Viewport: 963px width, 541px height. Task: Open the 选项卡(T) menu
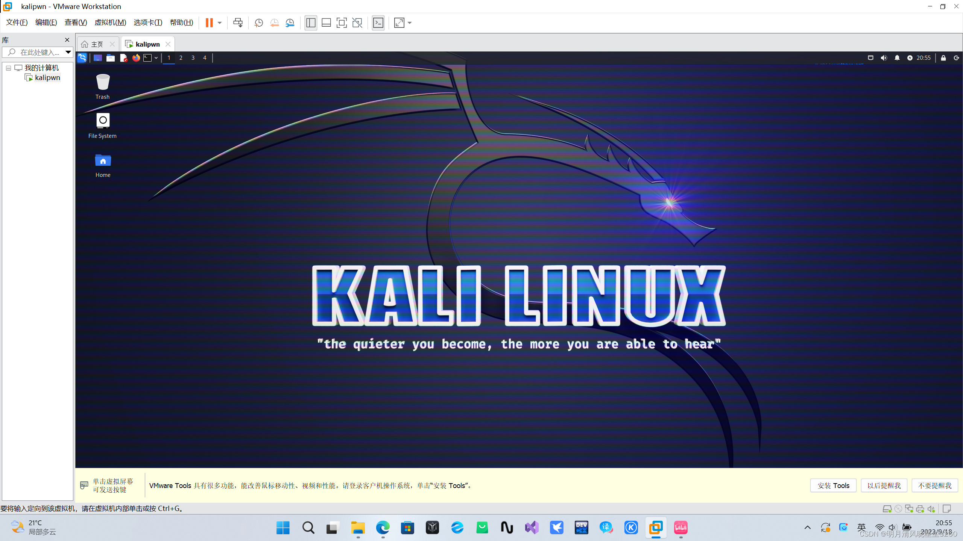click(x=148, y=23)
